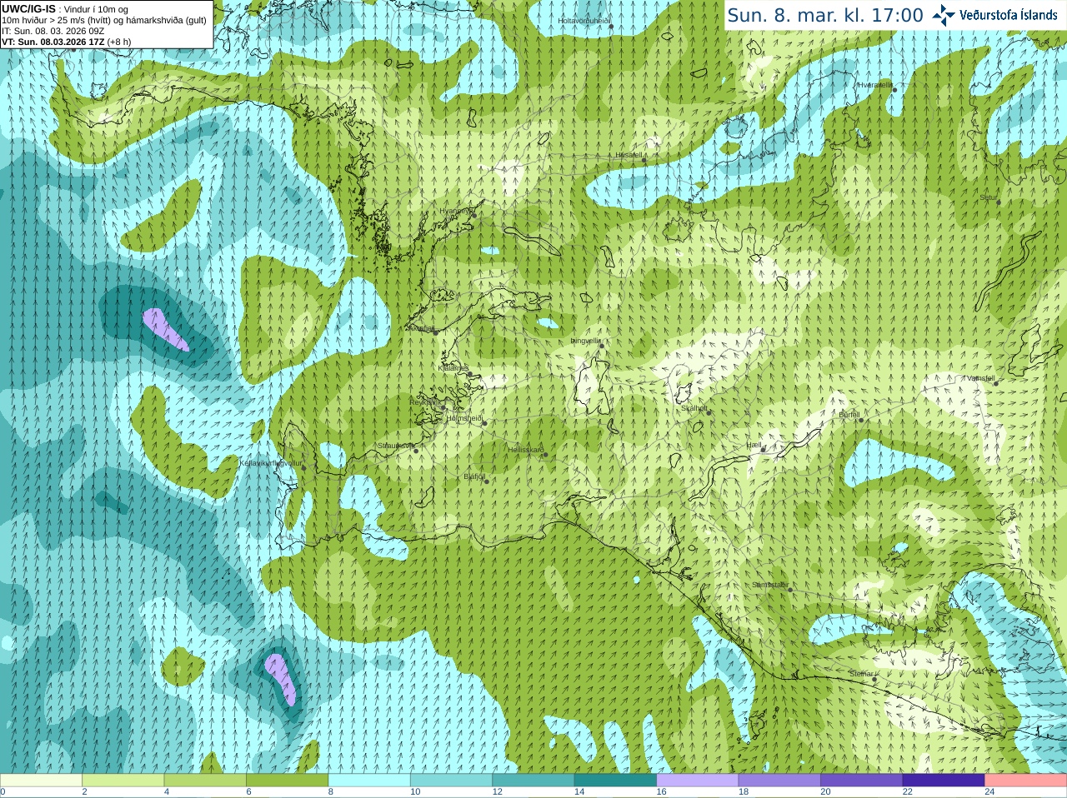Click the legend tick label 16
This screenshot has width=1067, height=798.
point(661,792)
